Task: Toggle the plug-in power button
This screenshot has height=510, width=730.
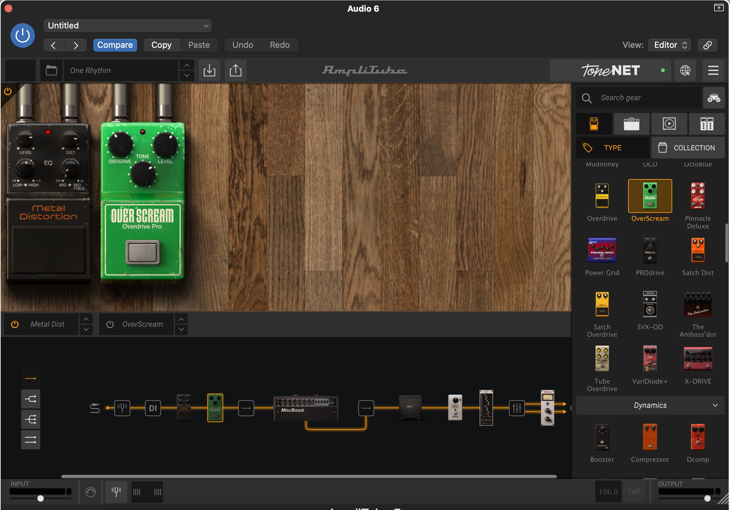Action: click(x=23, y=36)
